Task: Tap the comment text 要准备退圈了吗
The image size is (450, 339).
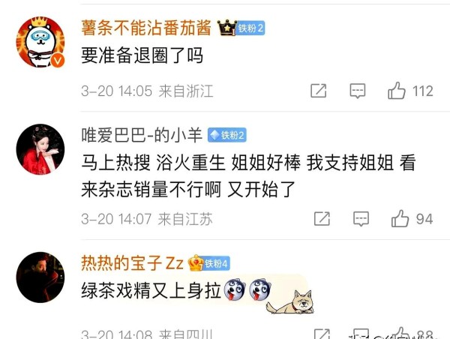Action: (x=142, y=55)
